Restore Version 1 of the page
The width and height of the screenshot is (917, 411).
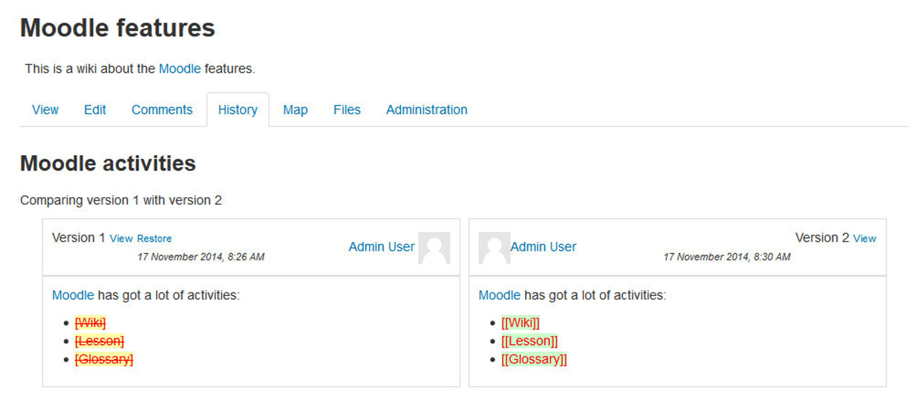tap(154, 239)
